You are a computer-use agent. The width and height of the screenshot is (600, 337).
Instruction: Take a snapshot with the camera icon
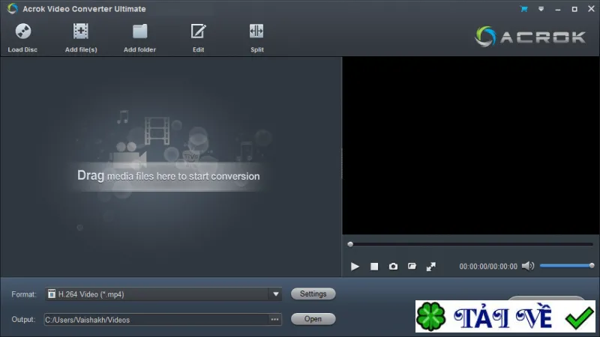[393, 267]
